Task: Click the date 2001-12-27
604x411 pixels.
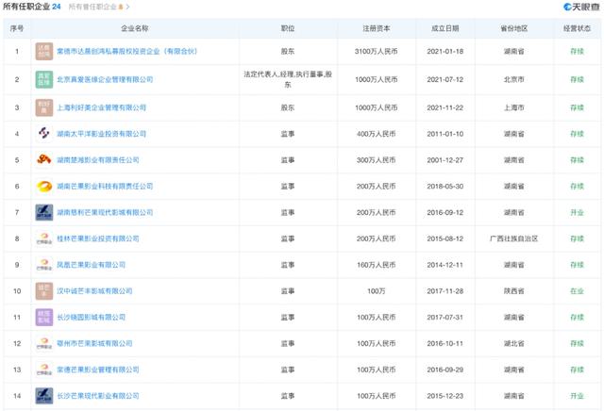Action: 445,160
